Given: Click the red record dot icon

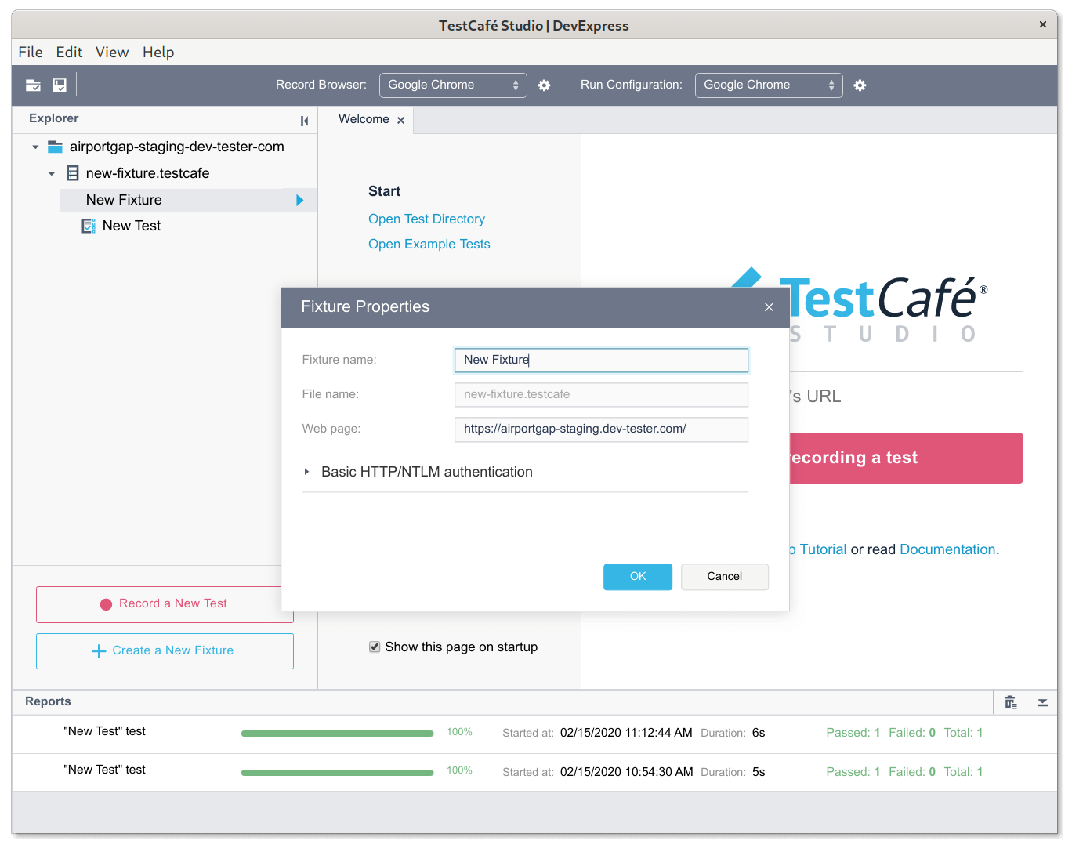Looking at the screenshot, I should (106, 604).
